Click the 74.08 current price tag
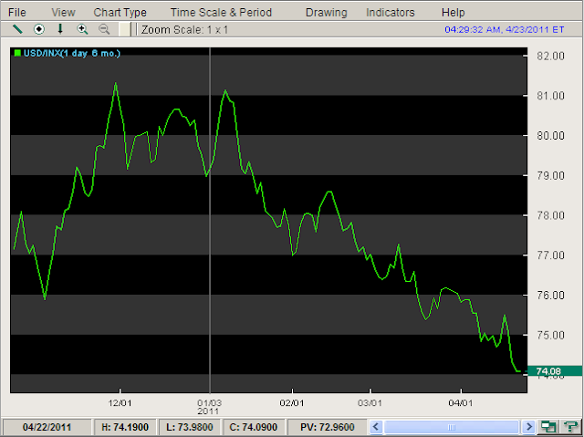The height and width of the screenshot is (437, 584). coord(555,371)
